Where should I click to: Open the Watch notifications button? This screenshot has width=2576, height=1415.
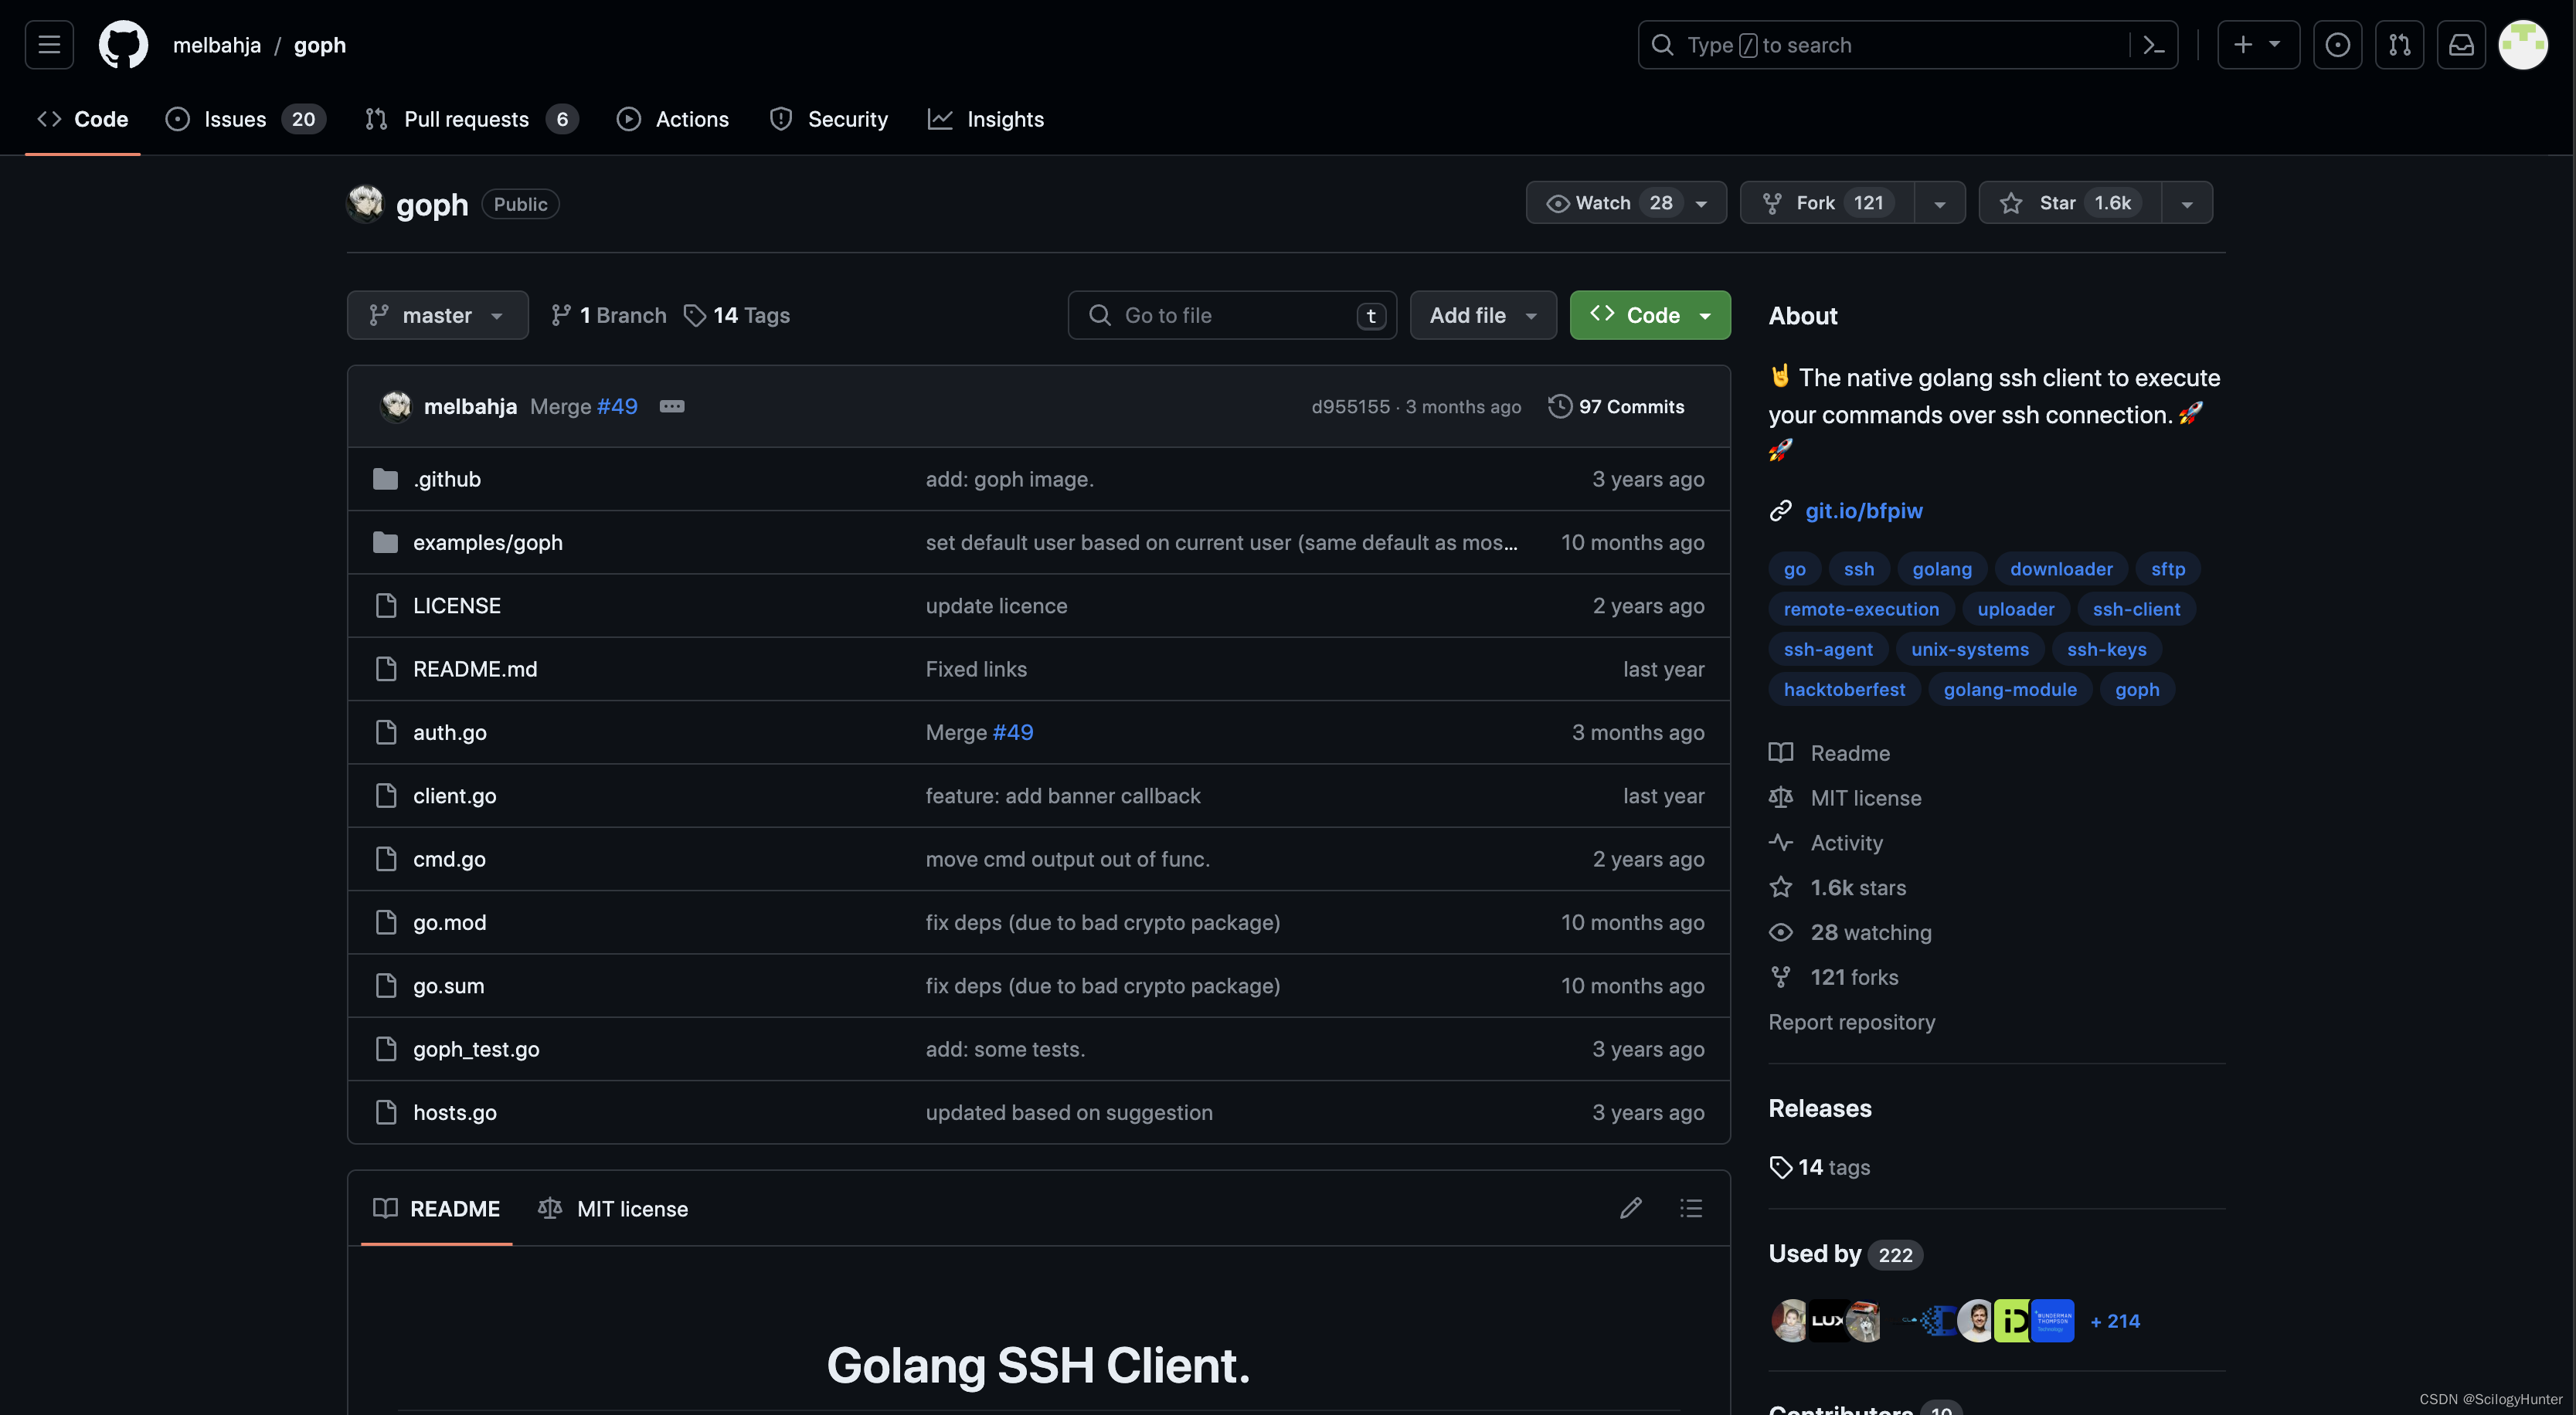[1626, 203]
